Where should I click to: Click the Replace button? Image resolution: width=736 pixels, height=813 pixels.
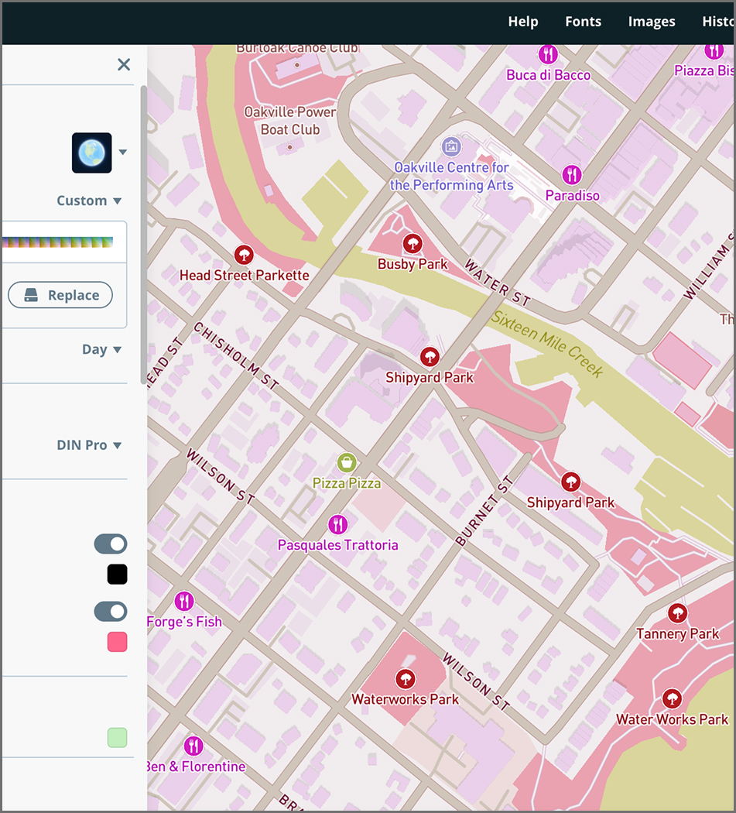pos(60,295)
